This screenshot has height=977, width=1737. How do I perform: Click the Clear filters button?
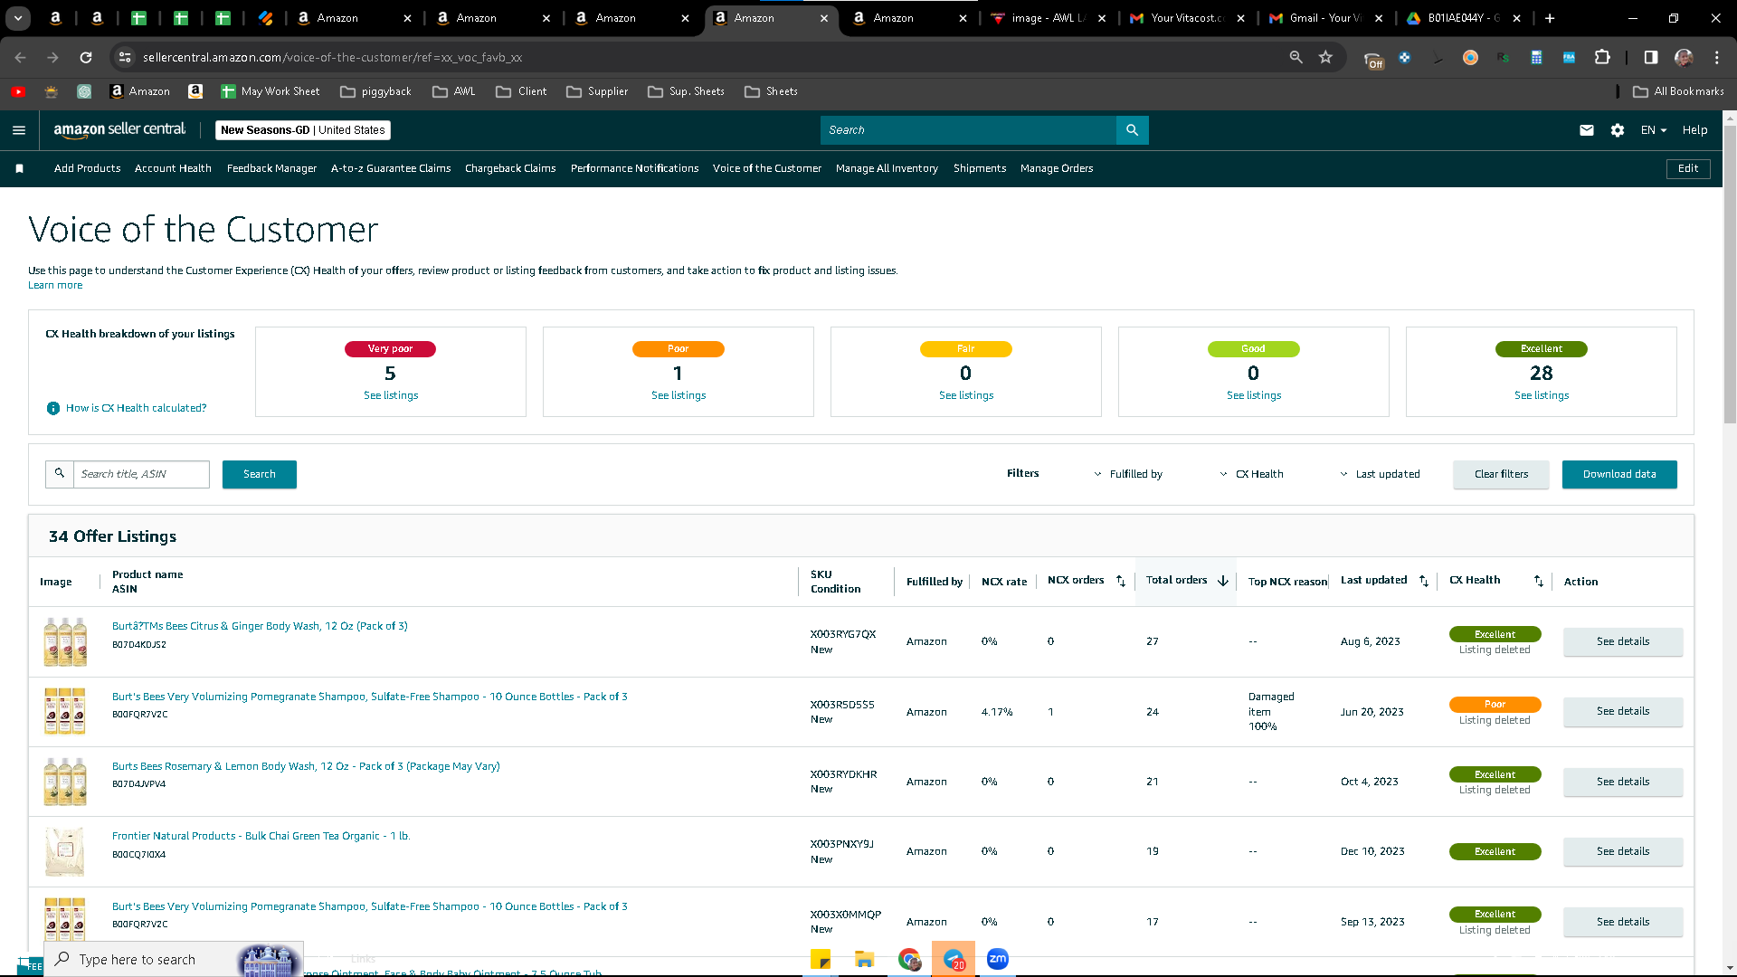tap(1501, 474)
